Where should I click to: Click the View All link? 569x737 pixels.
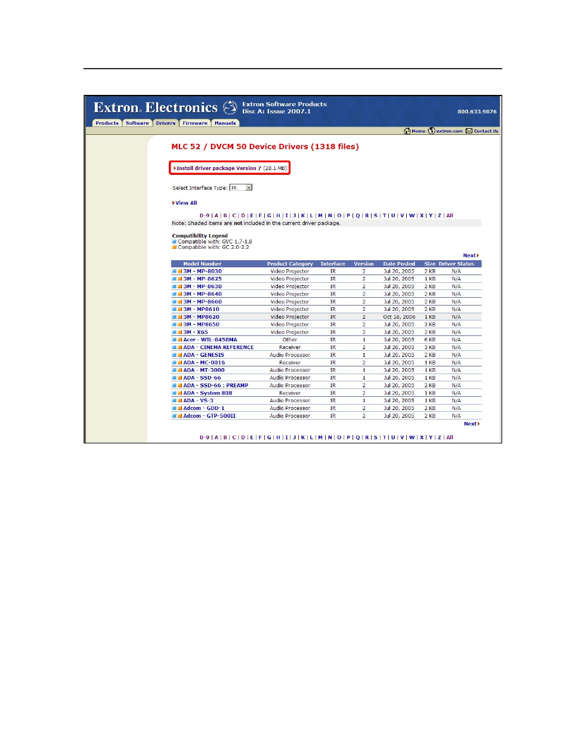pos(185,203)
